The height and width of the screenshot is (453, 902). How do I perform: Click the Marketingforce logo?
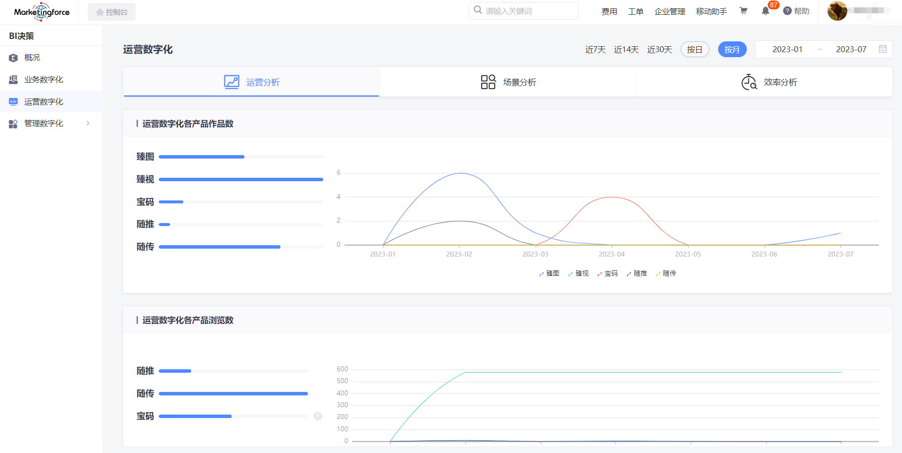click(x=42, y=12)
